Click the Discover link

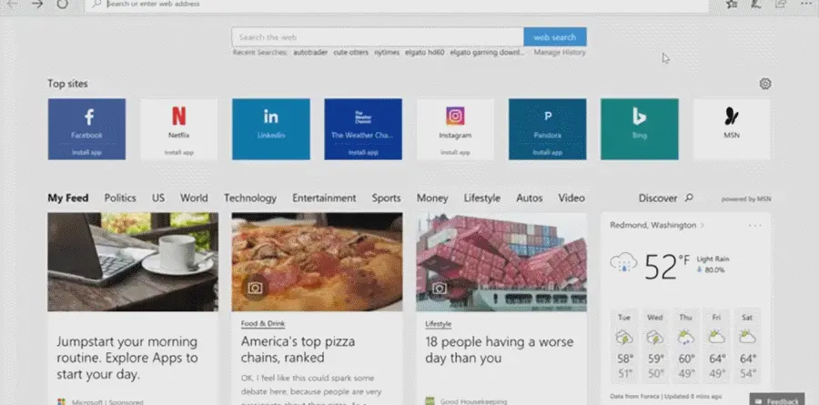658,198
